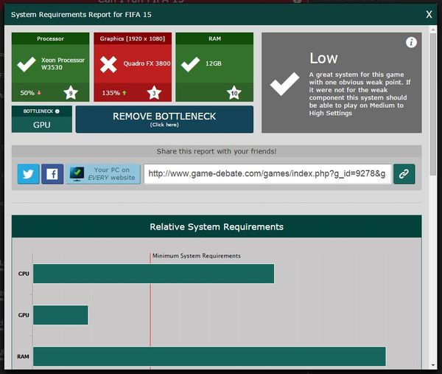The width and height of the screenshot is (442, 374).
Task: Click the BOTTLENECK label
Action: (x=38, y=111)
